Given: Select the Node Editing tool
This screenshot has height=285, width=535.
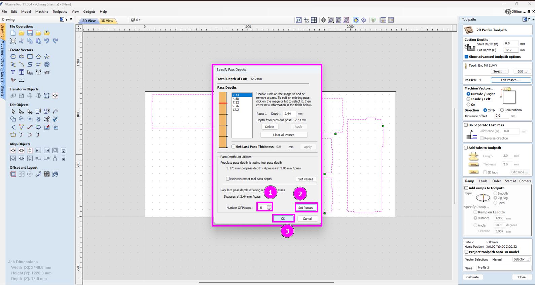Looking at the screenshot, I should click(22, 111).
